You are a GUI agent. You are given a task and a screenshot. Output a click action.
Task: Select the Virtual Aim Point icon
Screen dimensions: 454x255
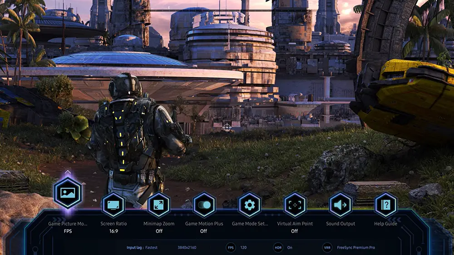tap(295, 205)
